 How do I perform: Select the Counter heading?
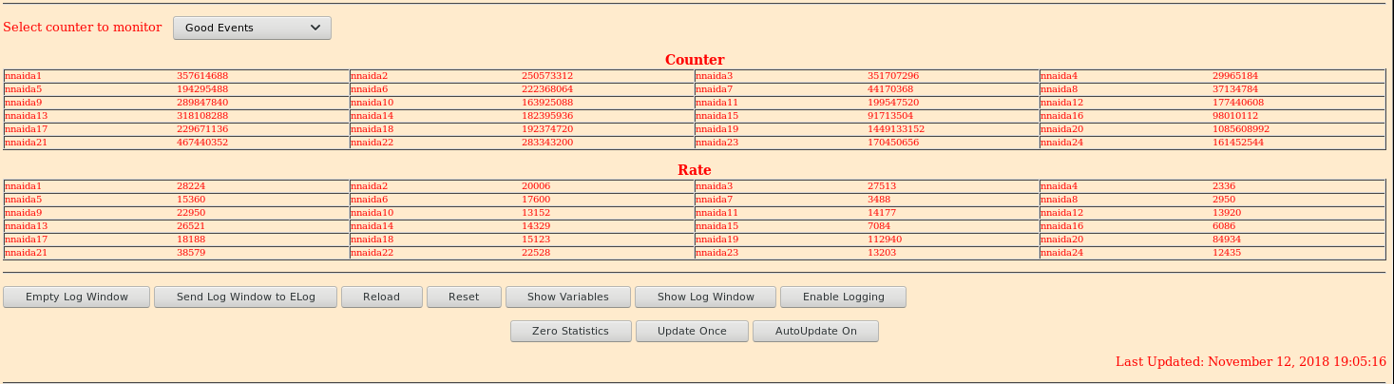[695, 60]
